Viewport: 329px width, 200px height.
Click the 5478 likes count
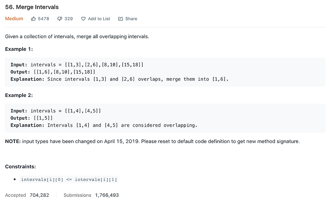pos(44,19)
